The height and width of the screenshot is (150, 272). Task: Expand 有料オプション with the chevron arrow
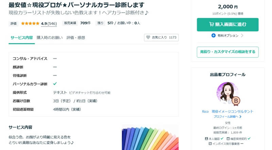point(242,35)
